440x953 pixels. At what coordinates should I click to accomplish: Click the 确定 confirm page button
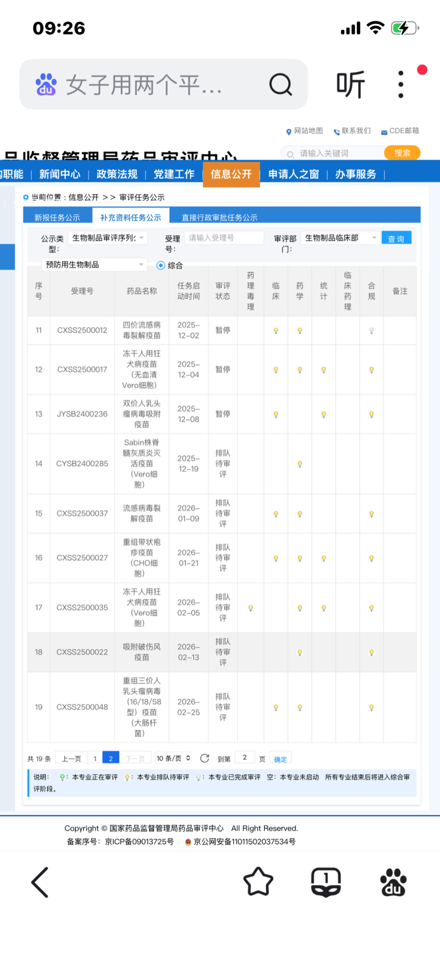(x=281, y=759)
